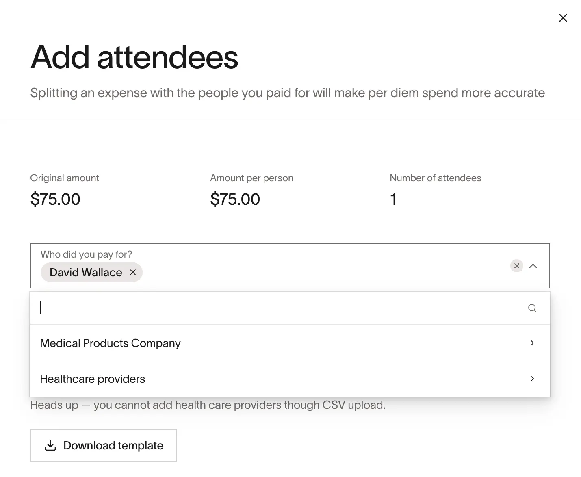Collapse the attendee dropdown with the chevron
Screen dimensions: 581x477
pos(533,266)
